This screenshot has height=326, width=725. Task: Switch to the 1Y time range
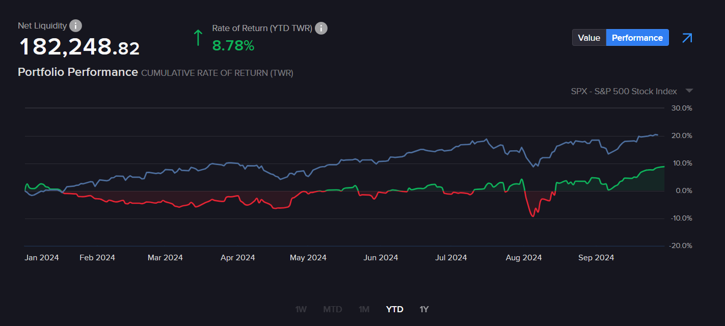424,309
